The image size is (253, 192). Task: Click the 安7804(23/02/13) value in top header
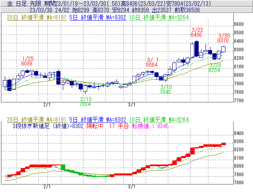click(189, 3)
